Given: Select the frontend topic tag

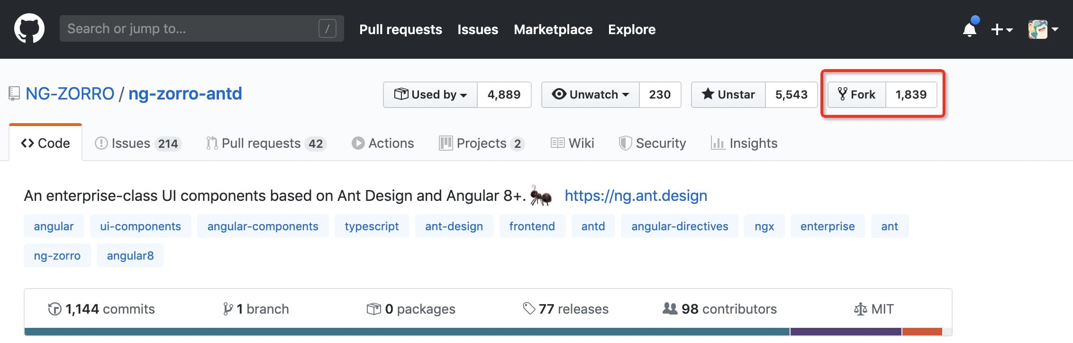Looking at the screenshot, I should click(532, 226).
